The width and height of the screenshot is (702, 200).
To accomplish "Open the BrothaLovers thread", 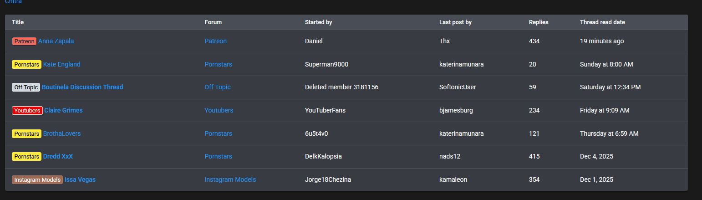I will (62, 133).
